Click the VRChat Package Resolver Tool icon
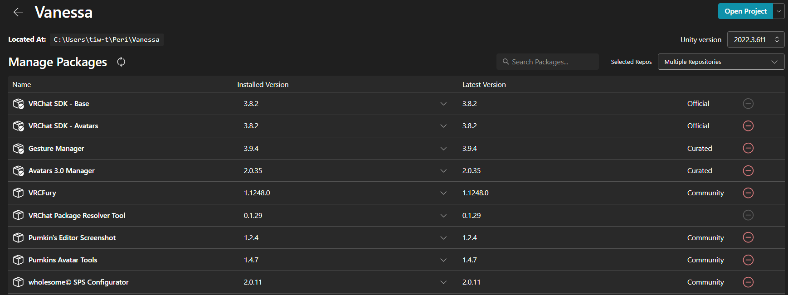The image size is (788, 295). 18,215
